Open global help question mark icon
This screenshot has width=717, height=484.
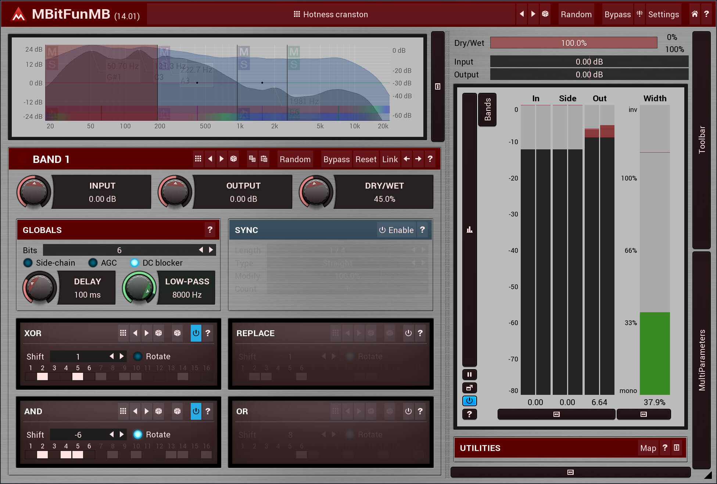point(706,14)
